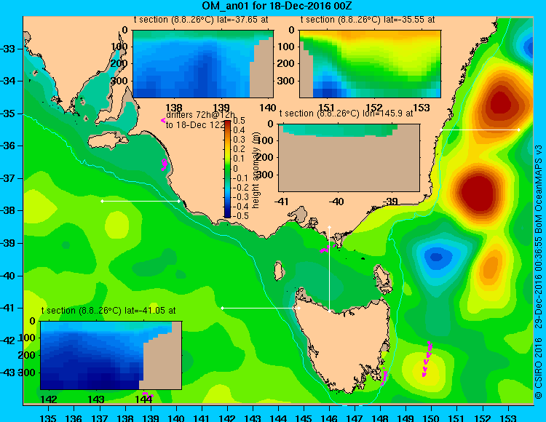
Task: Click the 'to 18-Dec 12Z' label
Action: pyautogui.click(x=195, y=125)
